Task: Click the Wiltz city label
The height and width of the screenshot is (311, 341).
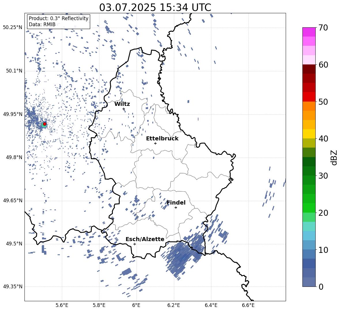Action: pyautogui.click(x=122, y=104)
